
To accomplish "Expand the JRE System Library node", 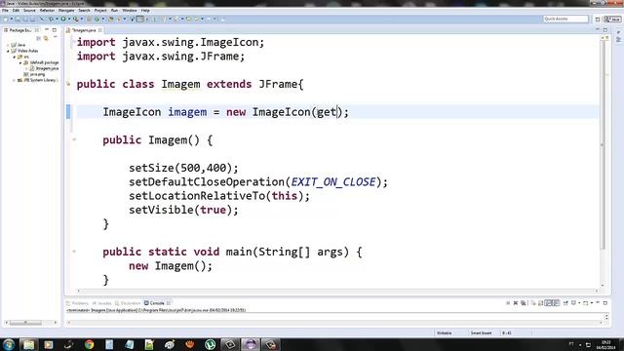I will click(x=15, y=80).
